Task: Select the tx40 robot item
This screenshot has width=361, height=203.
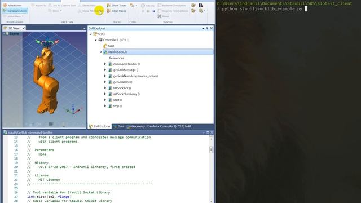Action: [109, 46]
